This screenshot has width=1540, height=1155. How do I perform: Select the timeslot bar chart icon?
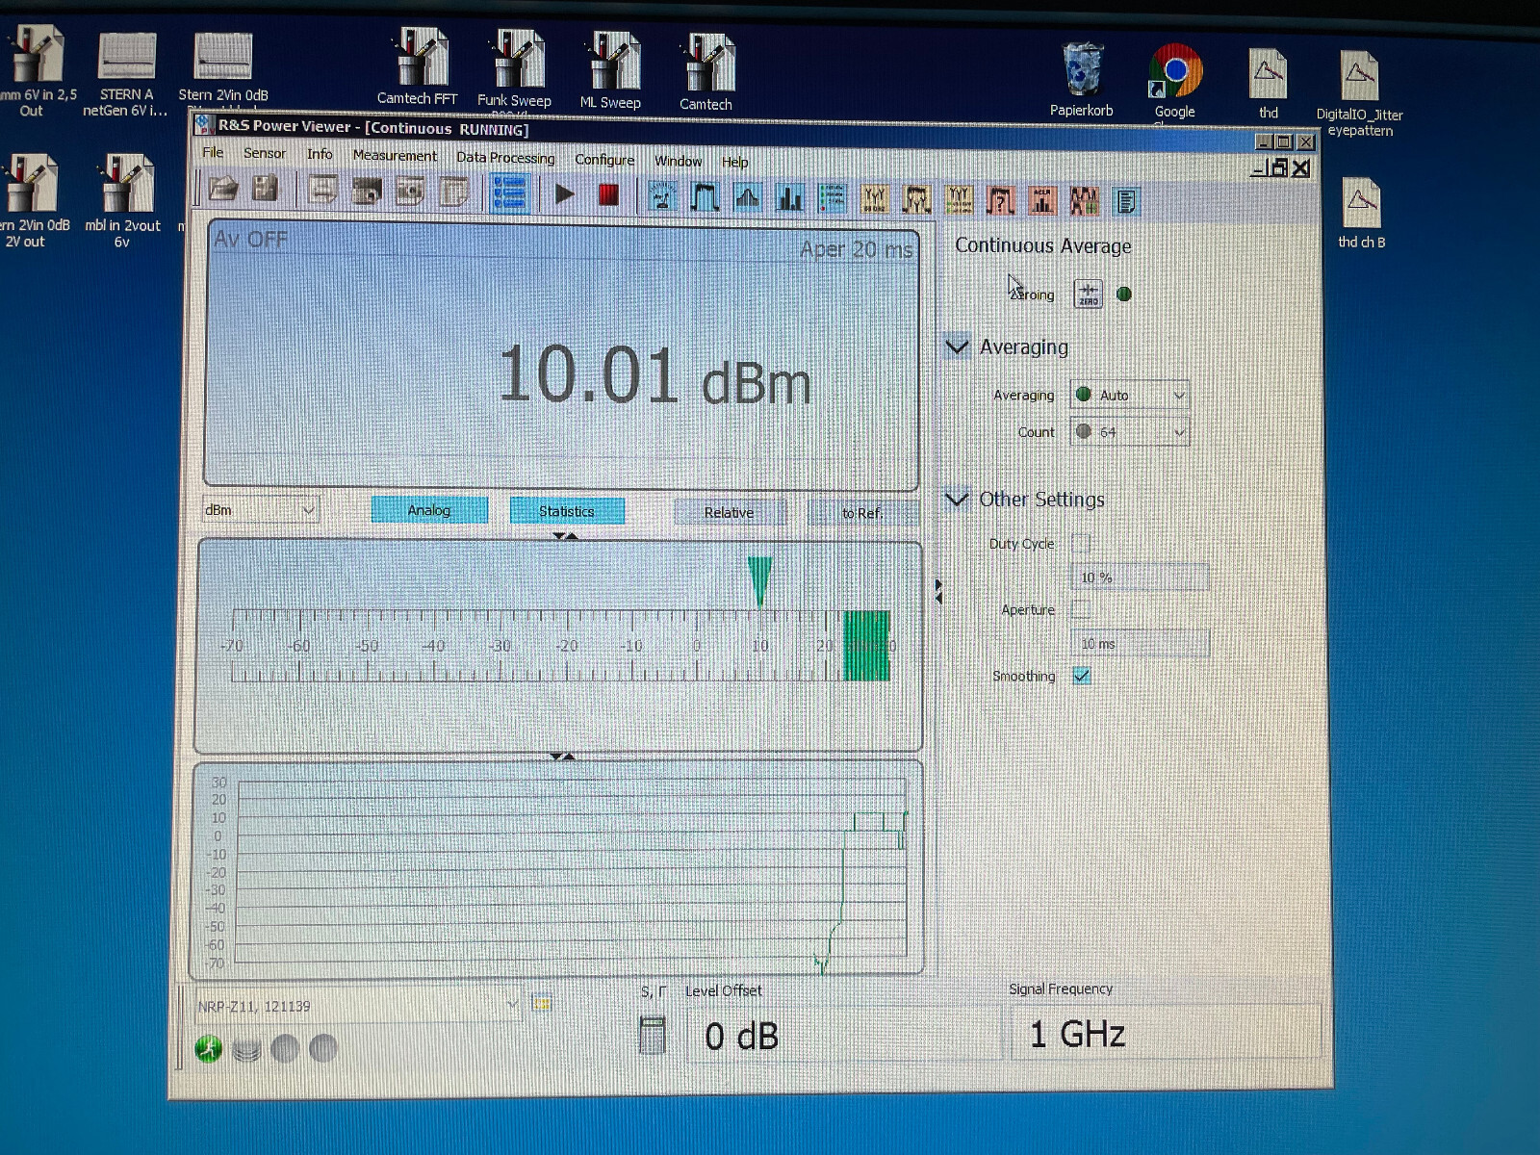pyautogui.click(x=789, y=198)
